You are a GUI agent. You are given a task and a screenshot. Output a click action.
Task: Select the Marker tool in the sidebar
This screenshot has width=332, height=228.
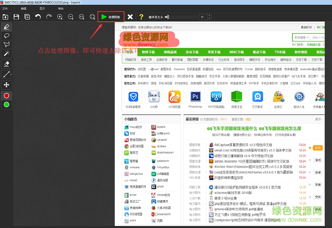[x=7, y=27]
